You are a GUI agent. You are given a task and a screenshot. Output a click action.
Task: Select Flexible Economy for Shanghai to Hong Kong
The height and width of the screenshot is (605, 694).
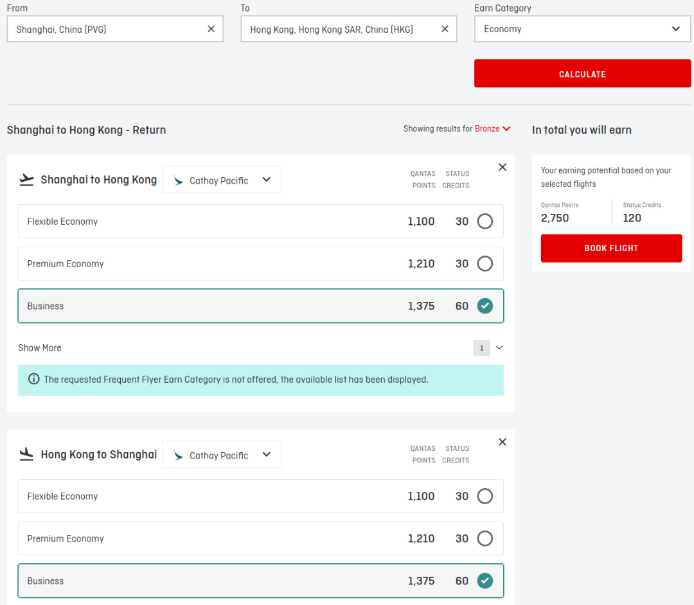pyautogui.click(x=485, y=222)
